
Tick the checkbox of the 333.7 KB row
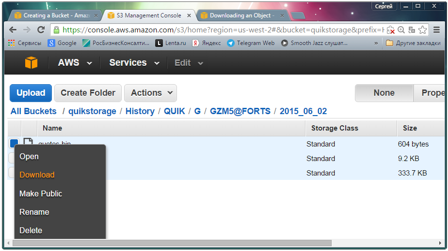[12, 173]
